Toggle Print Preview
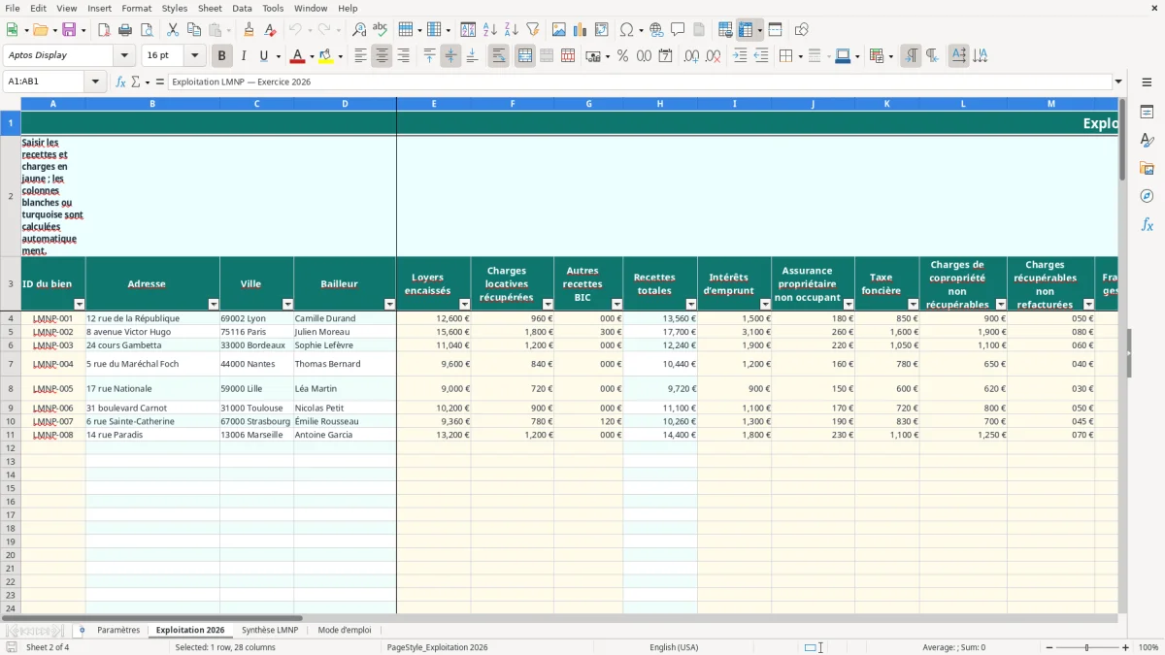Image resolution: width=1165 pixels, height=655 pixels. pos(146,30)
